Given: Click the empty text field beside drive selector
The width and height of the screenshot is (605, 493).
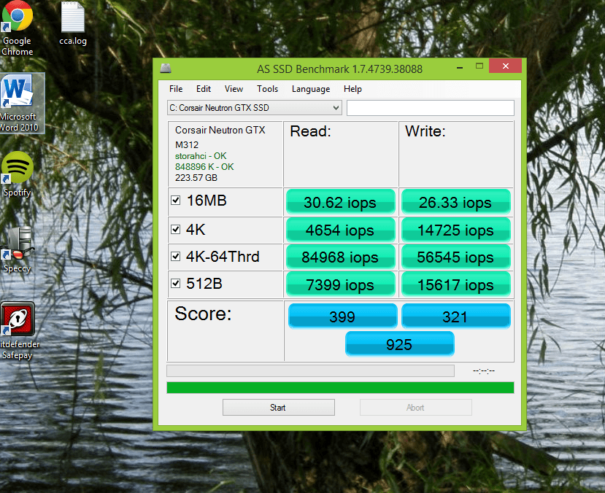Looking at the screenshot, I should click(430, 108).
